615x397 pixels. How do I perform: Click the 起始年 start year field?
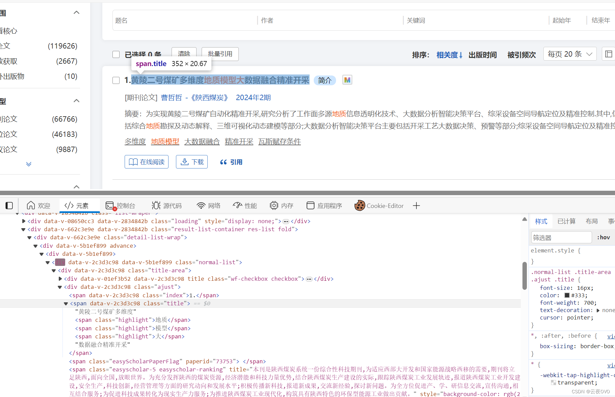pyautogui.click(x=568, y=21)
